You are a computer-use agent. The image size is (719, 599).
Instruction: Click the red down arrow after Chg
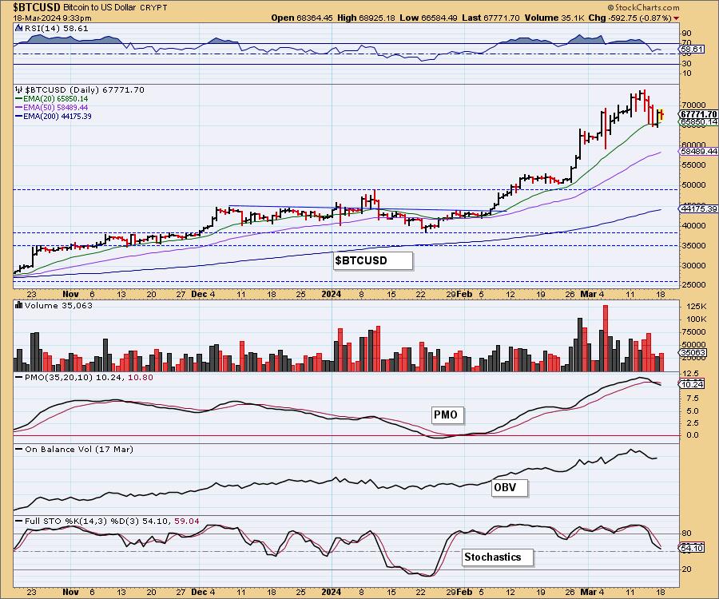click(x=677, y=18)
